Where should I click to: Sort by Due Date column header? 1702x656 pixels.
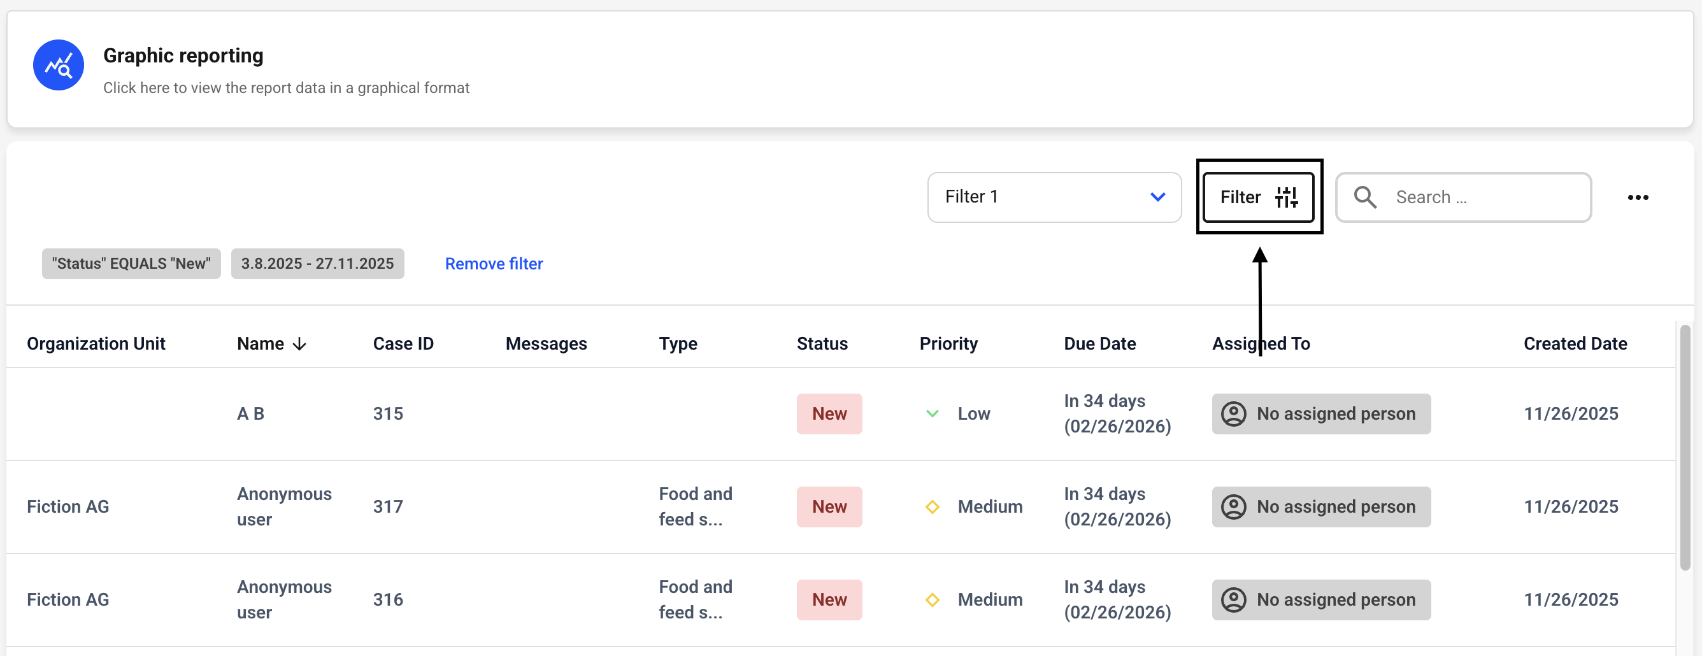tap(1099, 344)
